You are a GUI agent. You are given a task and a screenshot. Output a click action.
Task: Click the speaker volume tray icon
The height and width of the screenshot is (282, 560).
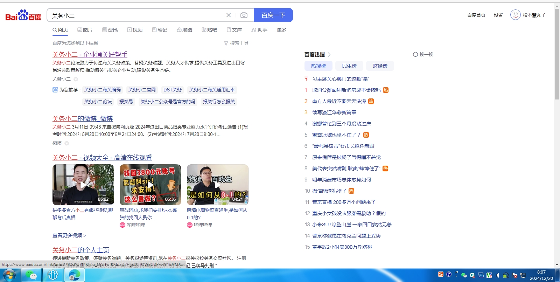click(x=498, y=275)
